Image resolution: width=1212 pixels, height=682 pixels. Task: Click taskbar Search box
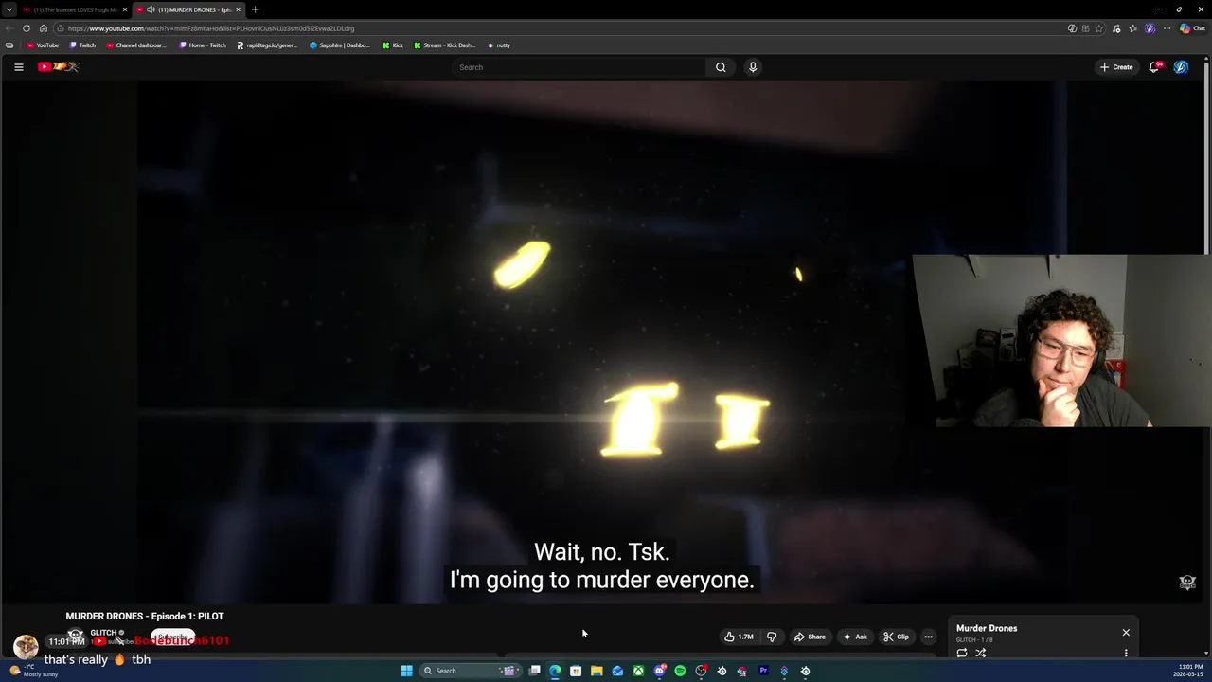tap(471, 671)
